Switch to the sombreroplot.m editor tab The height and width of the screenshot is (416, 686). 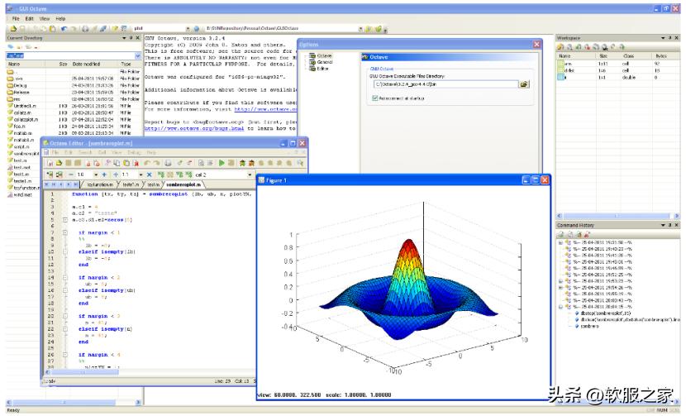pos(183,184)
